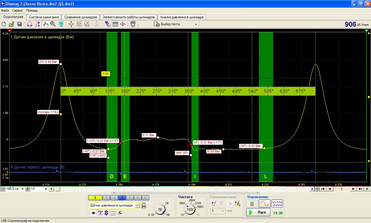Create a new file with toolbar icon
The height and width of the screenshot is (223, 371).
[4, 24]
